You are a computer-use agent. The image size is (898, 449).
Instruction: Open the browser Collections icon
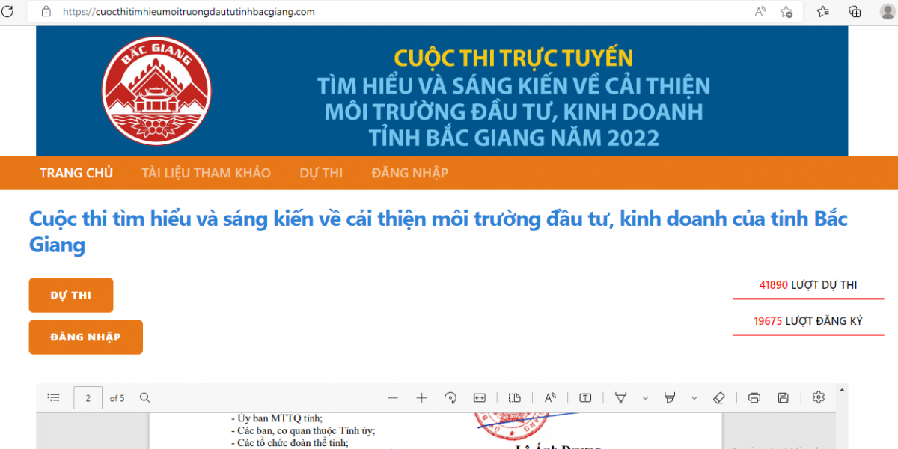pos(855,11)
